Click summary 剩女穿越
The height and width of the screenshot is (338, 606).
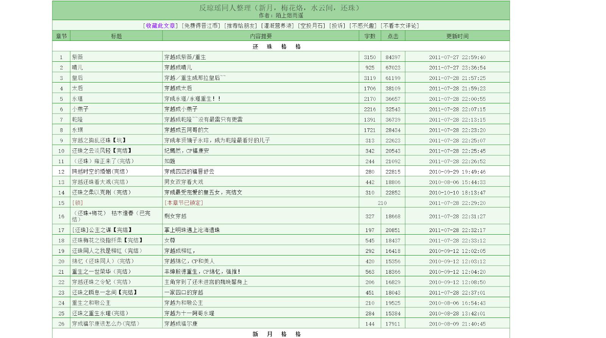(x=175, y=216)
